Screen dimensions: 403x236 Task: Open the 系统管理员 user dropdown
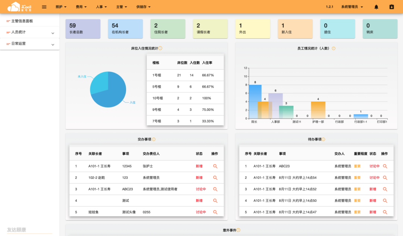pos(352,7)
